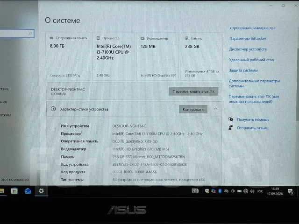Open the Bluetooth tray icon
The image size is (299, 224).
pos(220,191)
